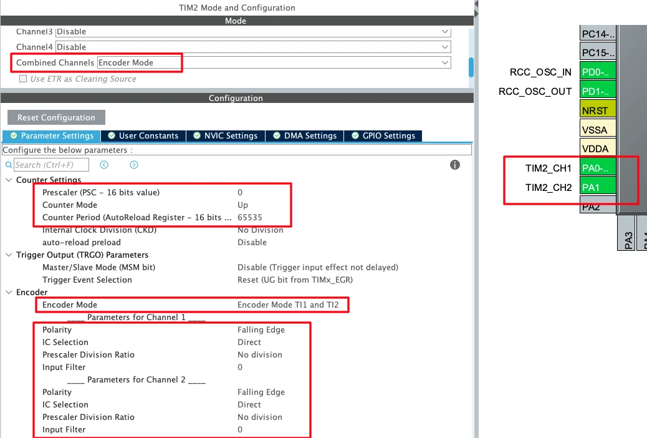Click the yellow NRST pin
647x438 pixels.
tap(598, 110)
